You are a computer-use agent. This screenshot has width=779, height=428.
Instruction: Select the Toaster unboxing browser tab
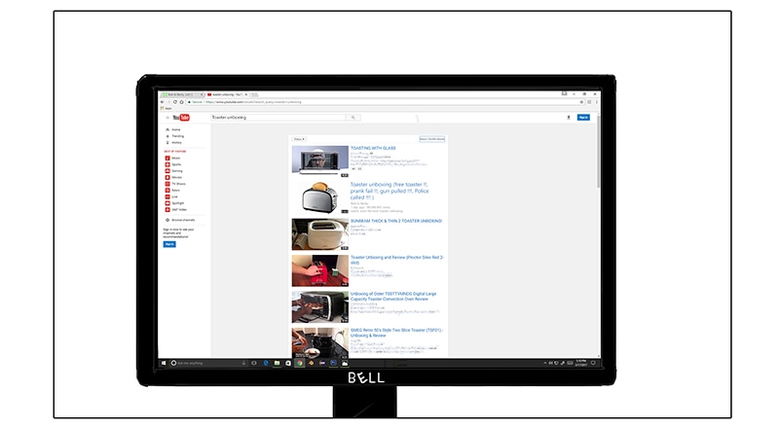(229, 93)
